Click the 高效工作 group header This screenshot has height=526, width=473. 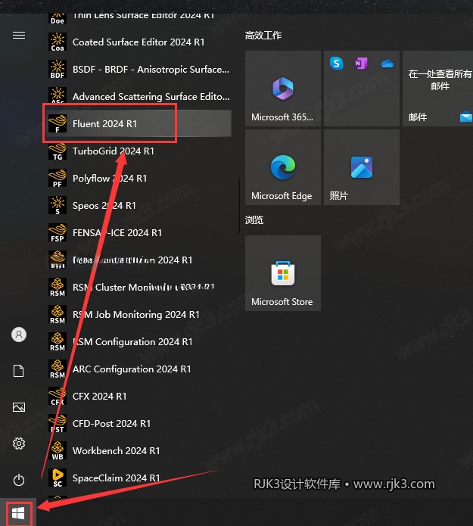tap(263, 36)
